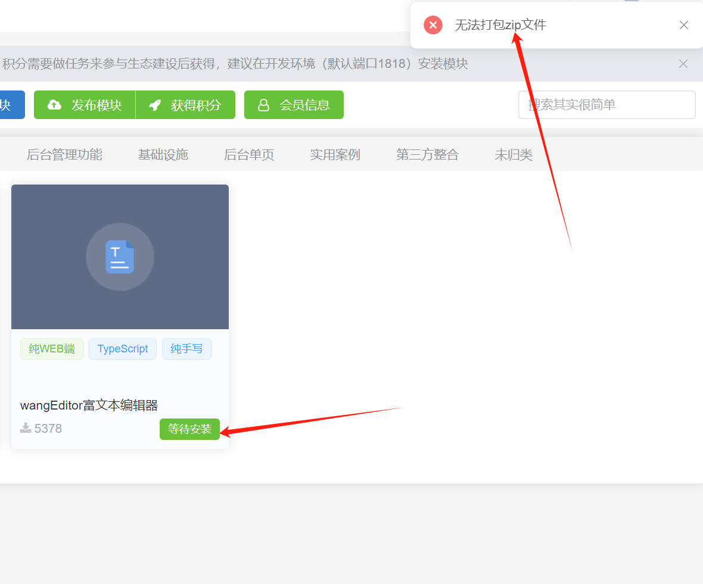Select the 后台单页 tab
The image size is (703, 584).
click(249, 155)
